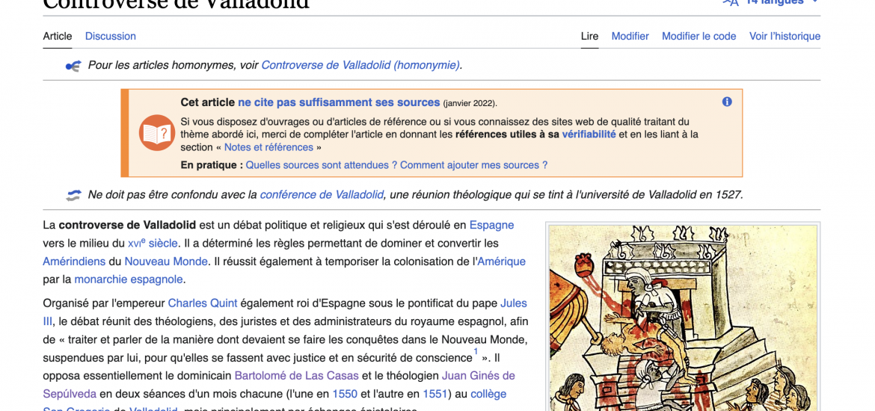875x411 pixels.
Task: Open Voir l'historique tab
Action: 785,37
